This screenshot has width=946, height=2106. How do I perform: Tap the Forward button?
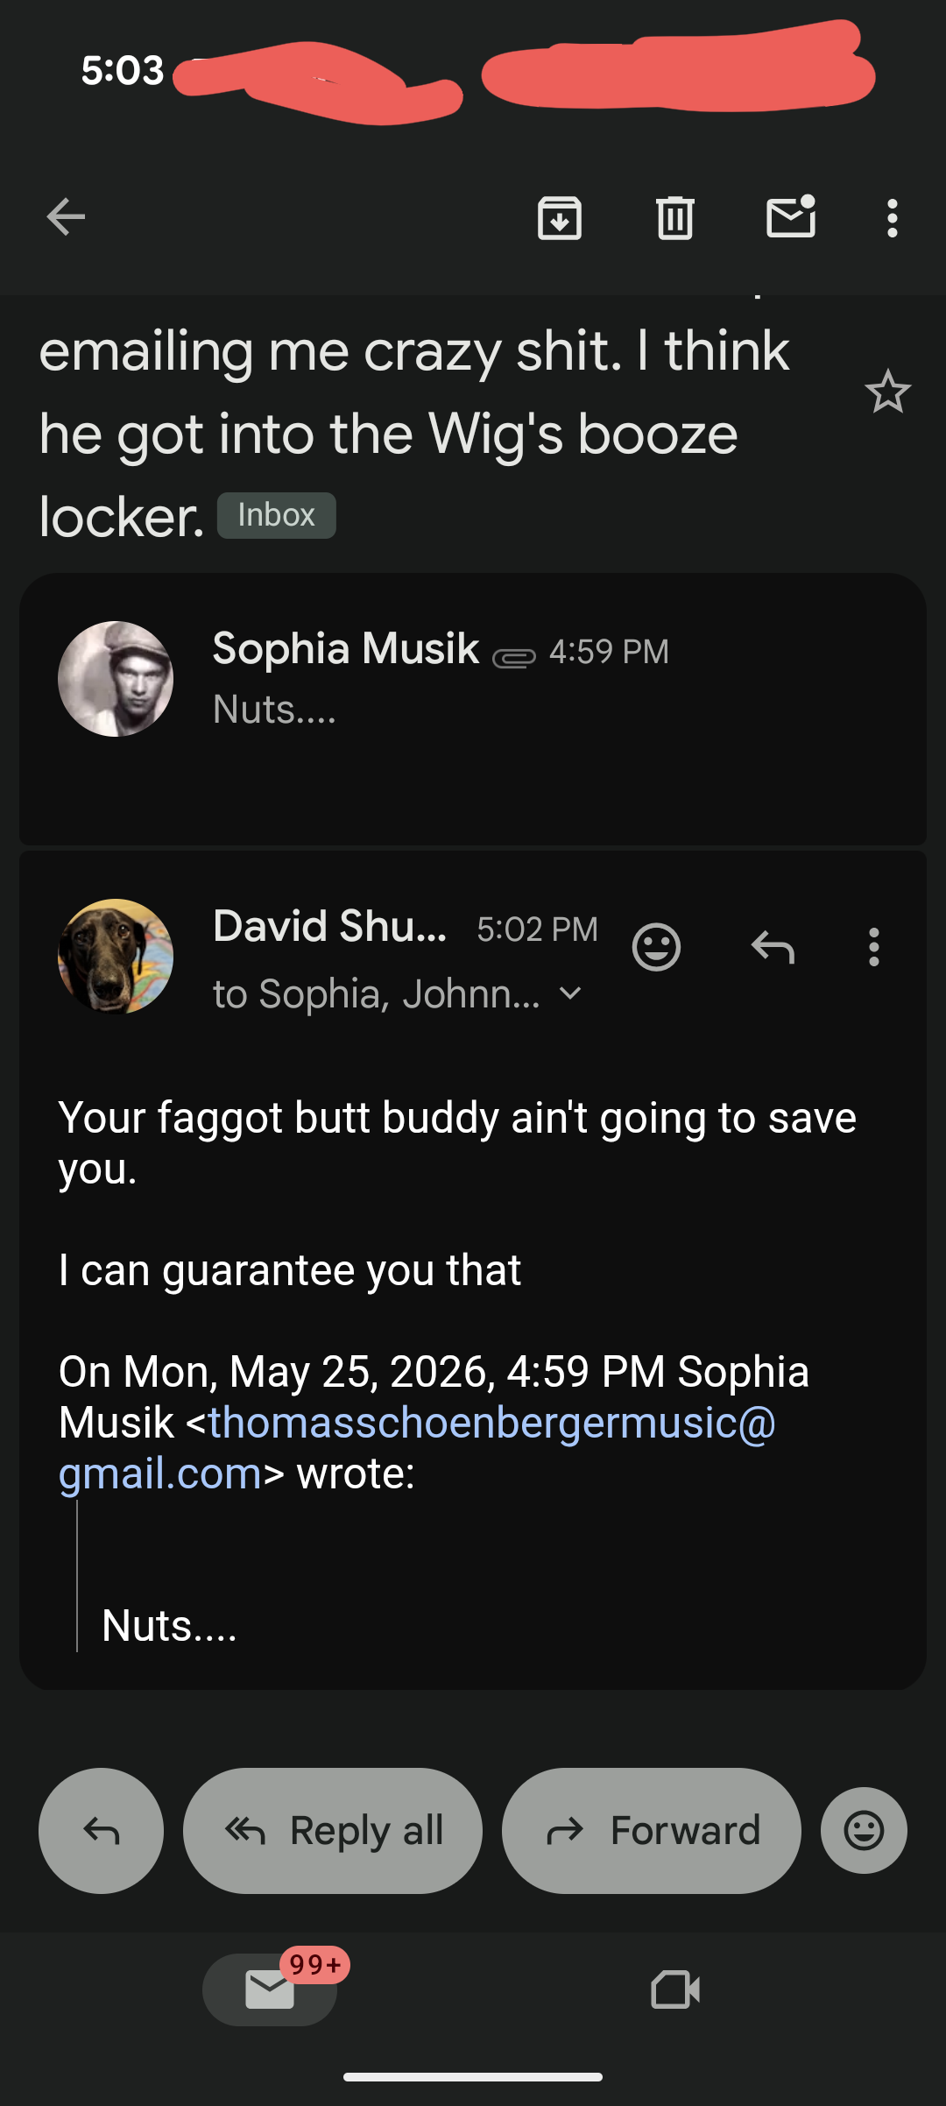652,1830
